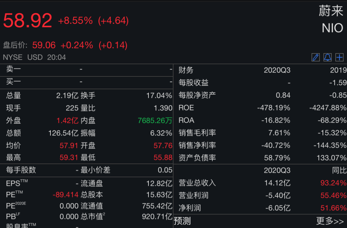347x228 pixels.
Task: Click the 同比 column header
Action: click(339, 170)
